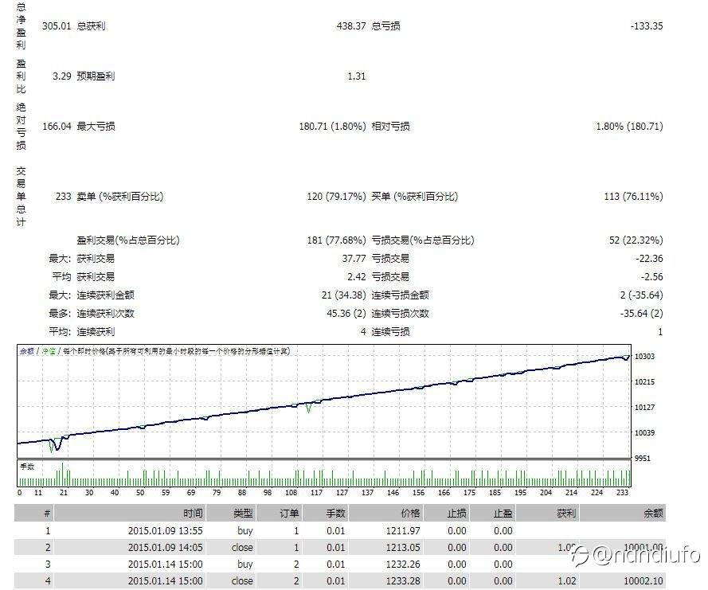
Task: Click the 买单 (%获利百分比) label
Action: 414,197
